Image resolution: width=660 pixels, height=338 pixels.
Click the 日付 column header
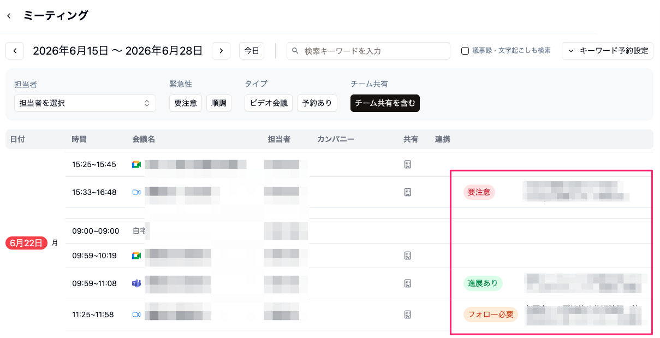(x=17, y=139)
